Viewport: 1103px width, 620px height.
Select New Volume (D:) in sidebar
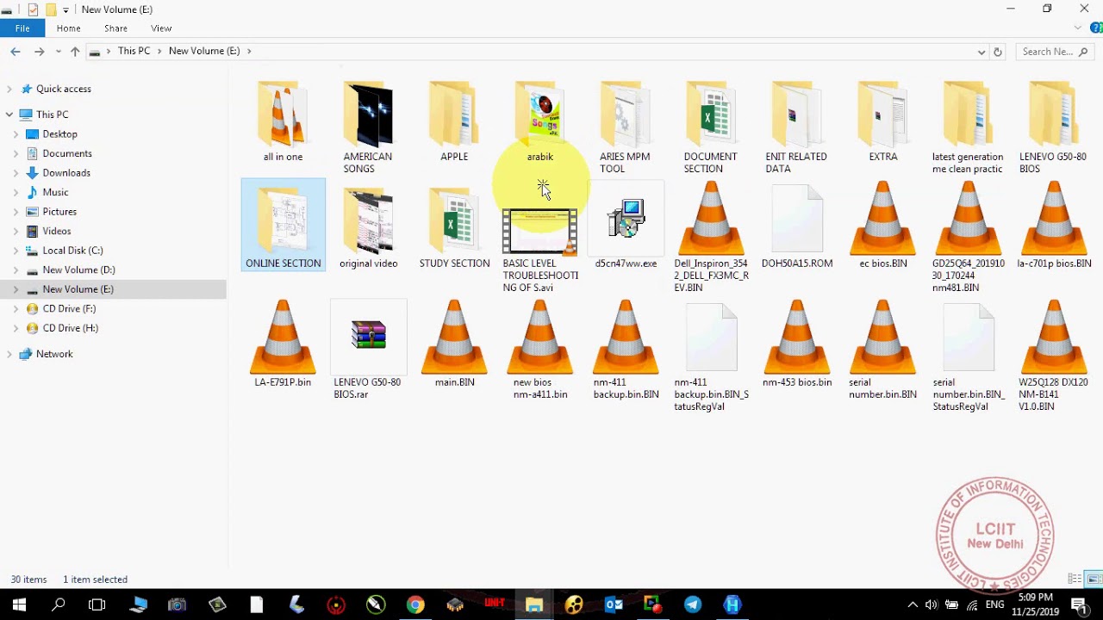click(x=78, y=270)
